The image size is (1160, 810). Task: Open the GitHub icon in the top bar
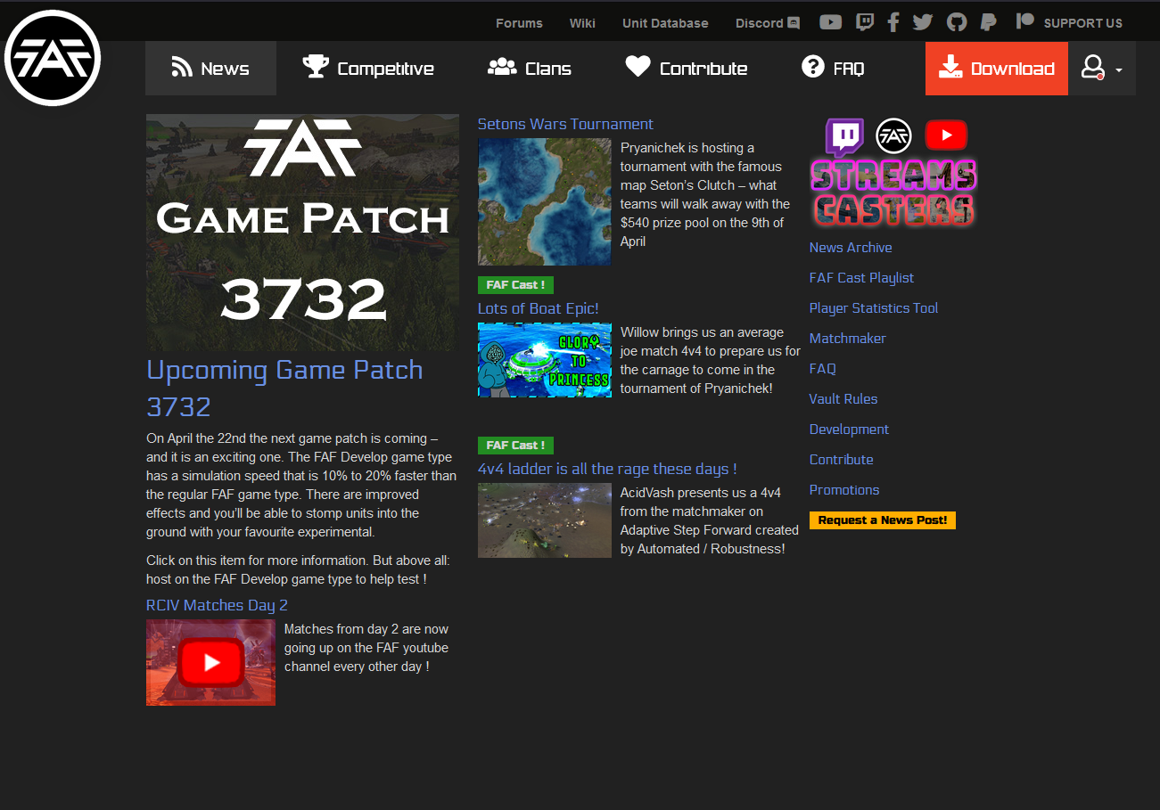click(x=956, y=22)
